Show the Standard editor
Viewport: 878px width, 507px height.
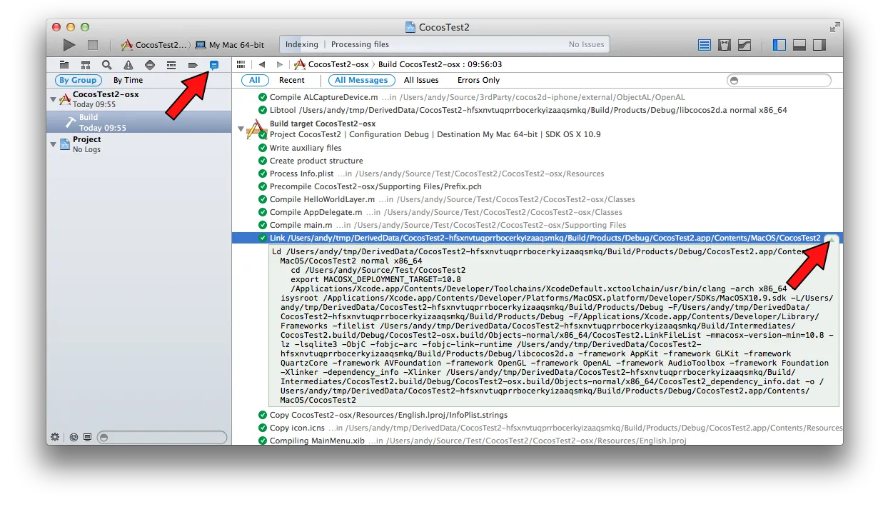click(x=705, y=44)
